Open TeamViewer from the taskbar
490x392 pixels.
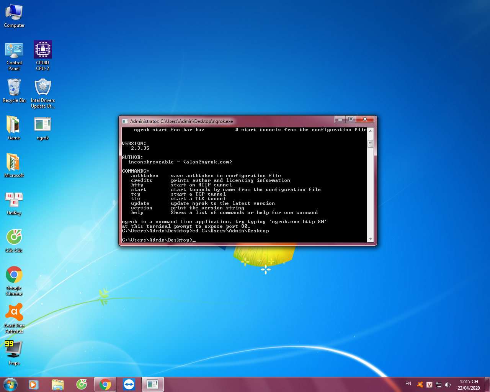[129, 384]
